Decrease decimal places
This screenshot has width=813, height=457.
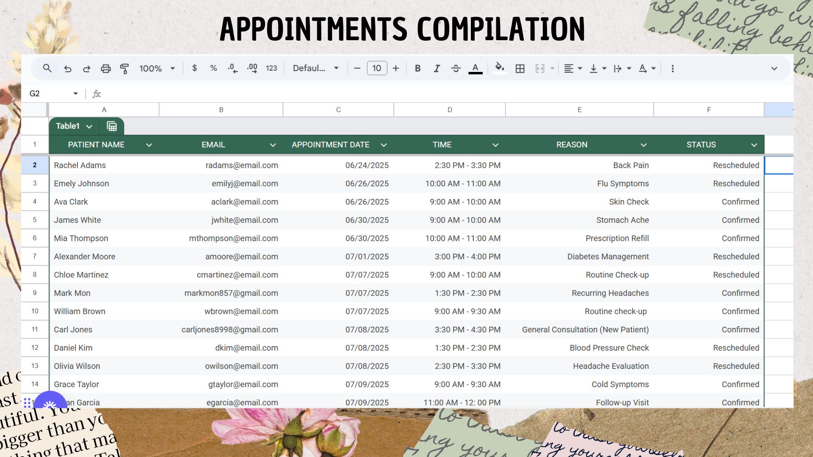[x=232, y=69]
